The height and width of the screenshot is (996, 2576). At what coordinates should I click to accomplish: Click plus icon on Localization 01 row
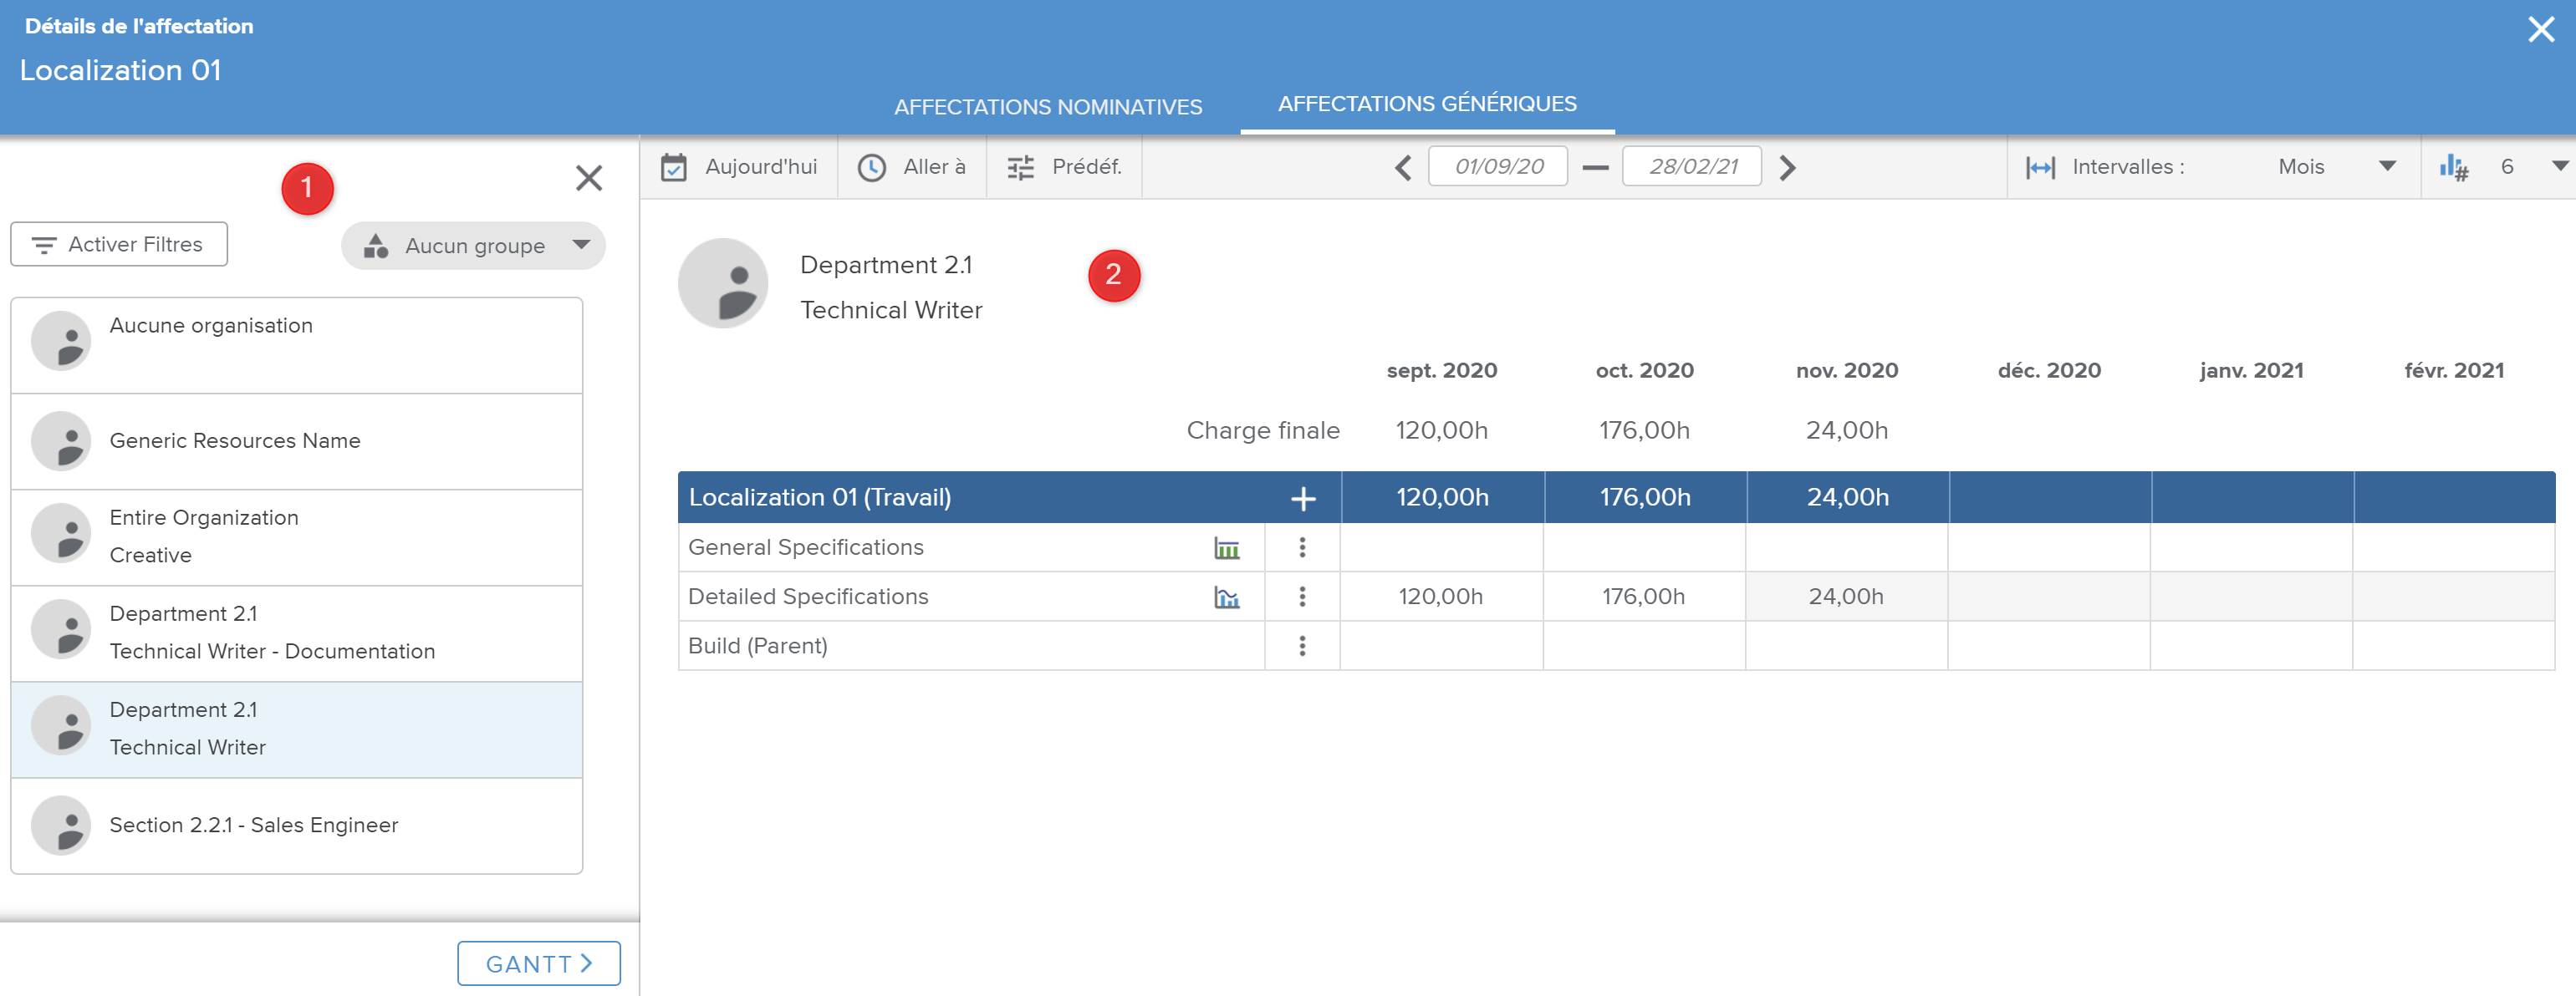click(x=1302, y=499)
